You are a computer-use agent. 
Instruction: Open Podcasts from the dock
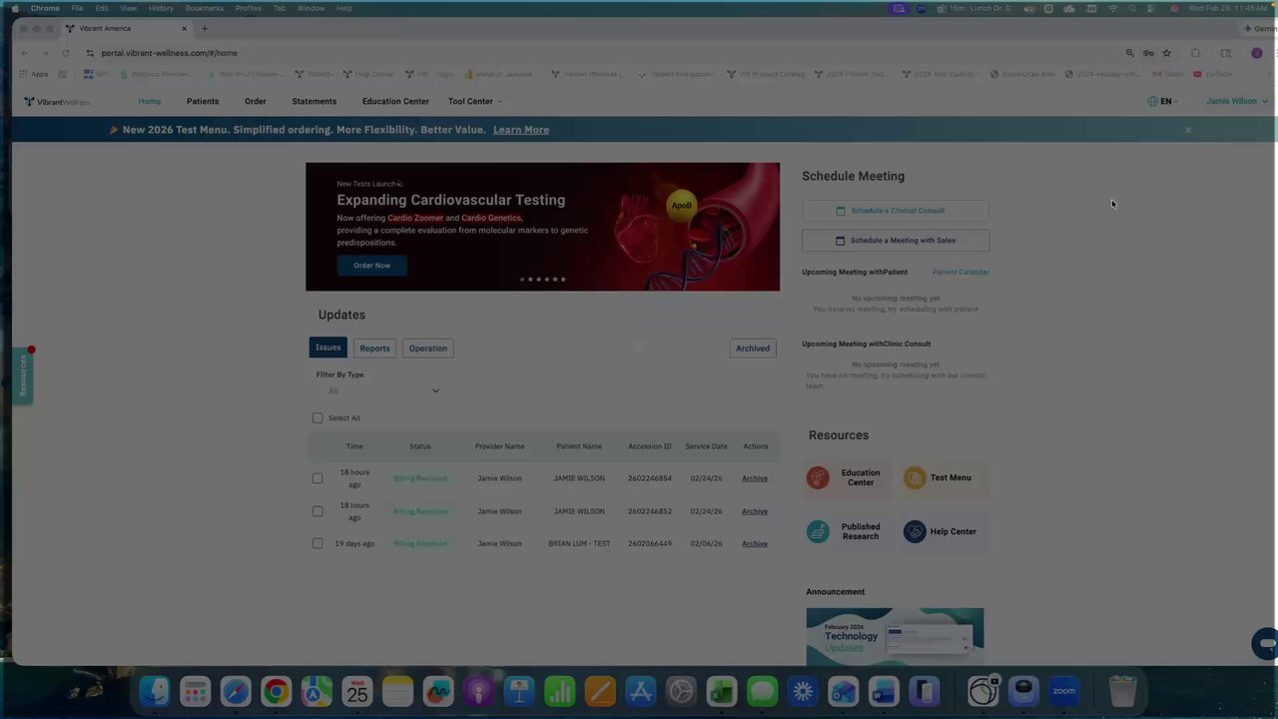(478, 691)
